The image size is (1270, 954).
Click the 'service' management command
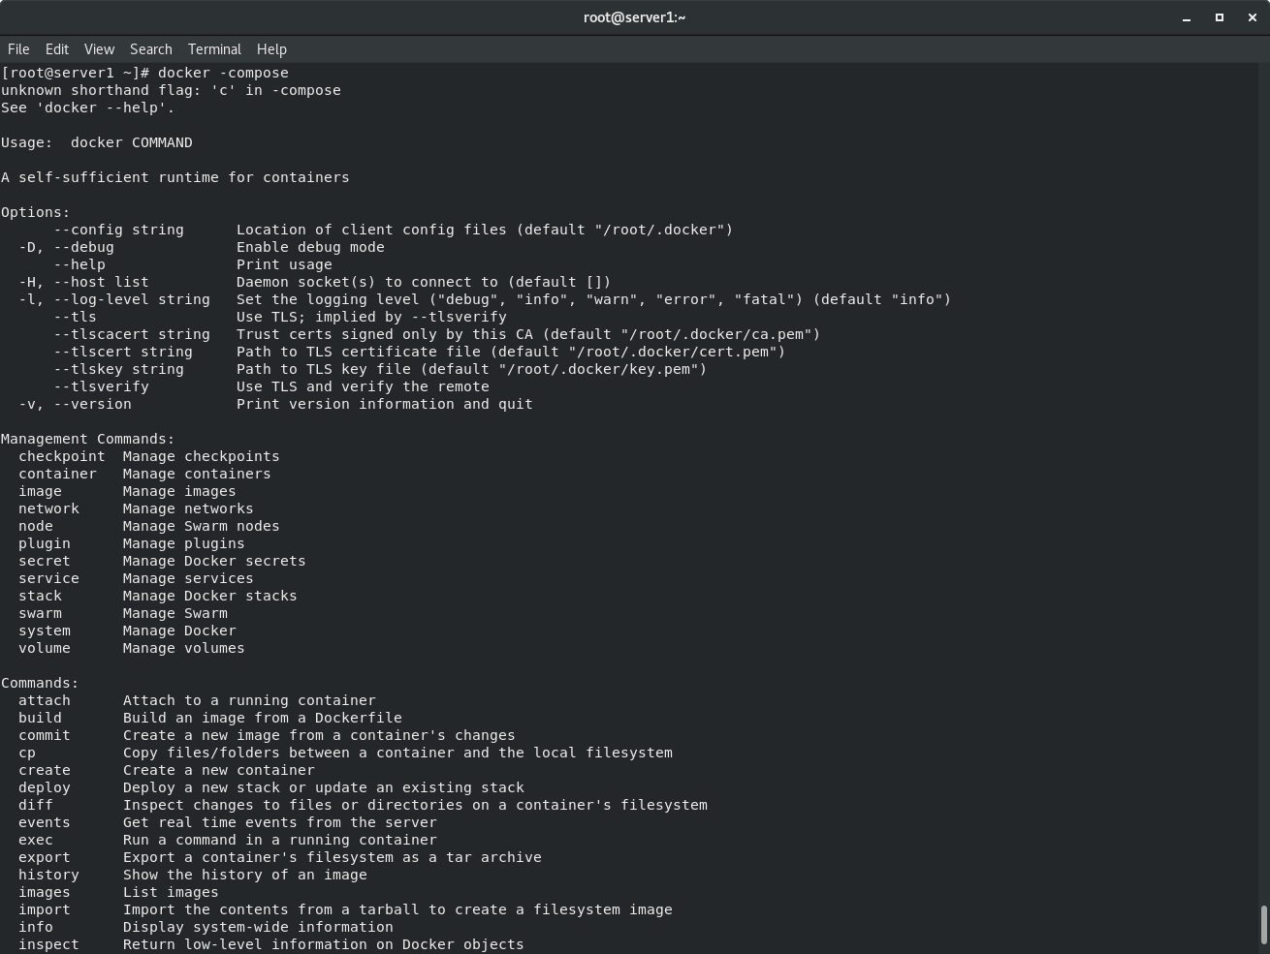point(48,578)
